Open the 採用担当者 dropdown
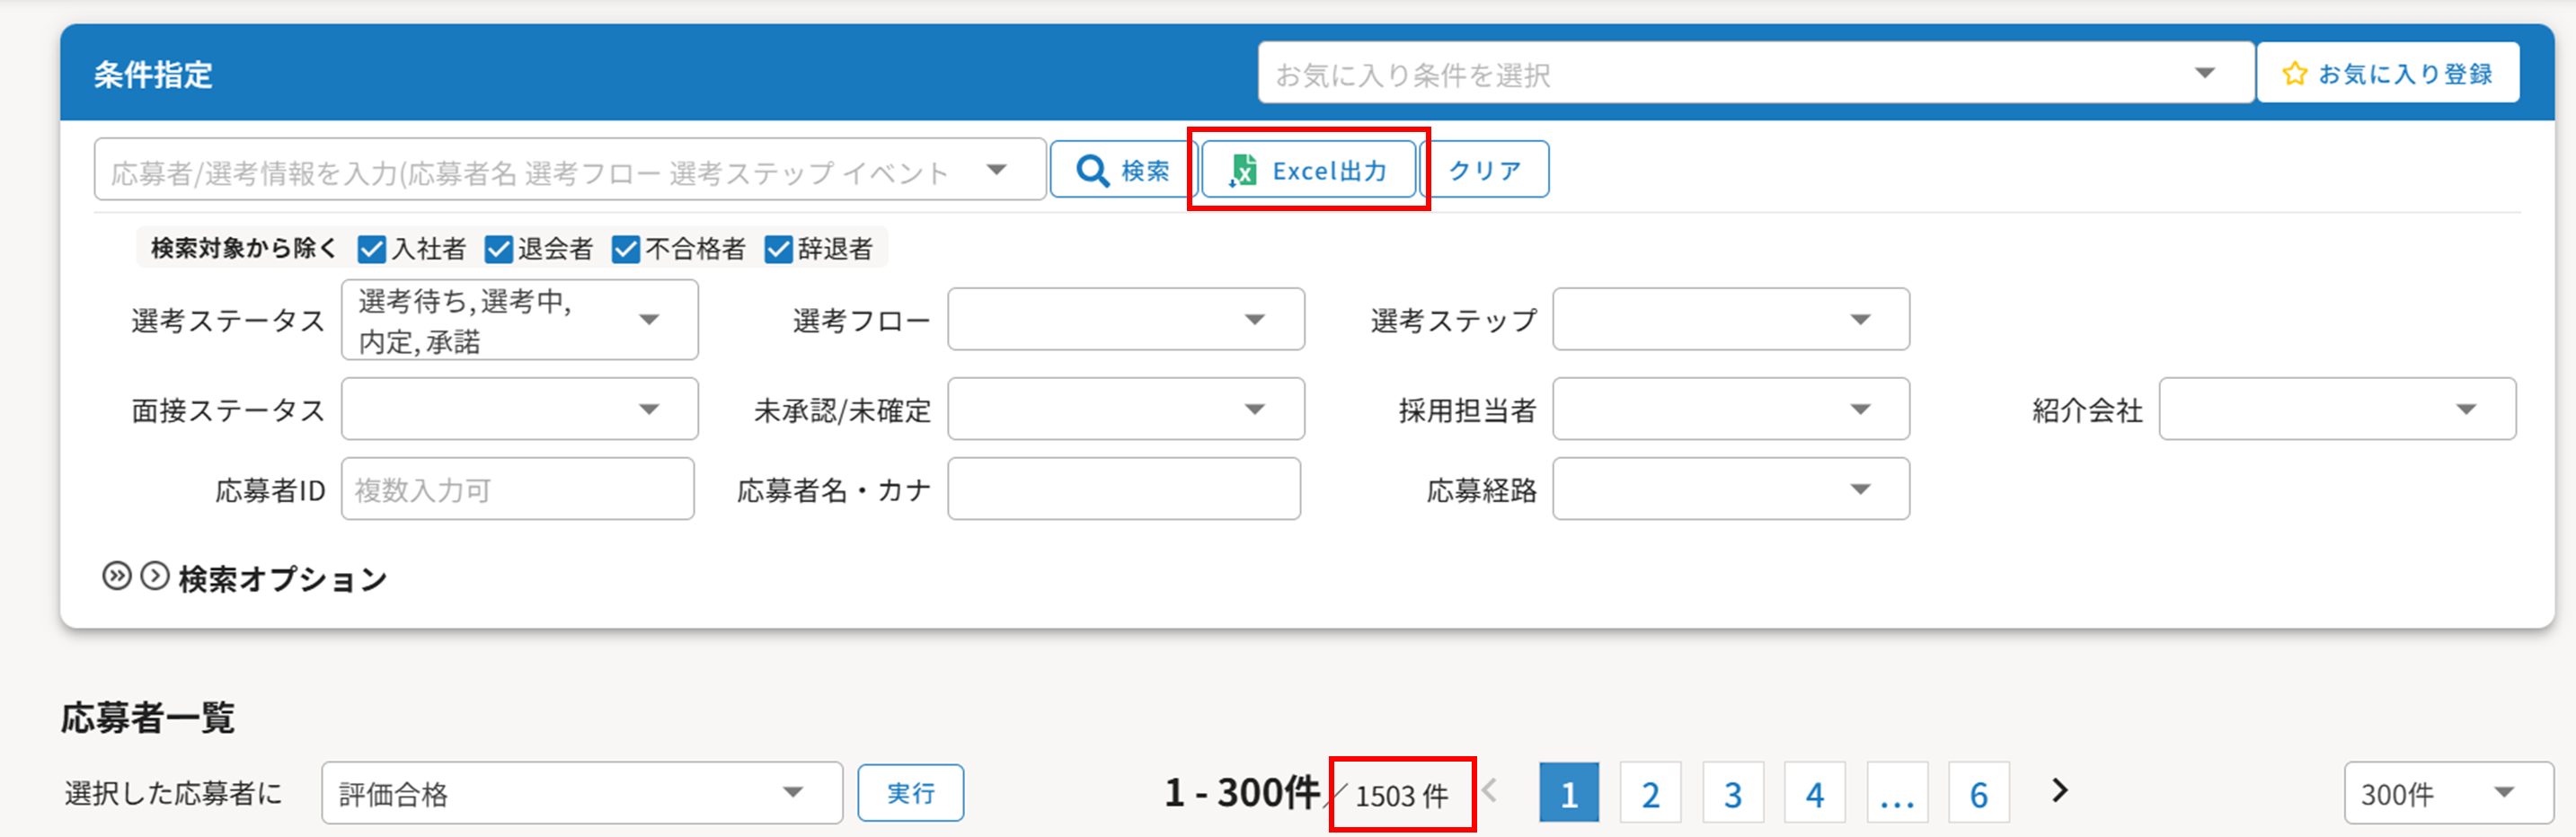Image resolution: width=2576 pixels, height=837 pixels. point(1731,409)
